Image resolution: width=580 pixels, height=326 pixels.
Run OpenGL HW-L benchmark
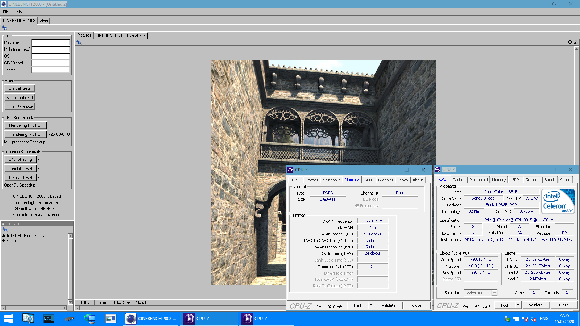(20, 177)
